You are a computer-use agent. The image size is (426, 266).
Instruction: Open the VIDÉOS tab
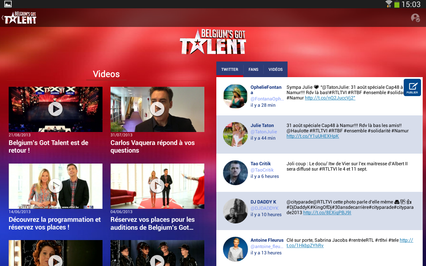(276, 69)
